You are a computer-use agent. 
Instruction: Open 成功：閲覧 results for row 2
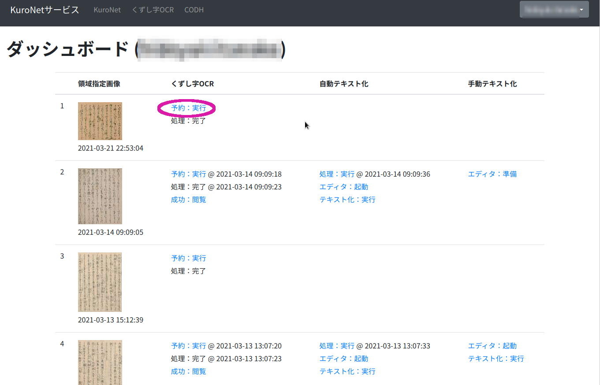[188, 199]
